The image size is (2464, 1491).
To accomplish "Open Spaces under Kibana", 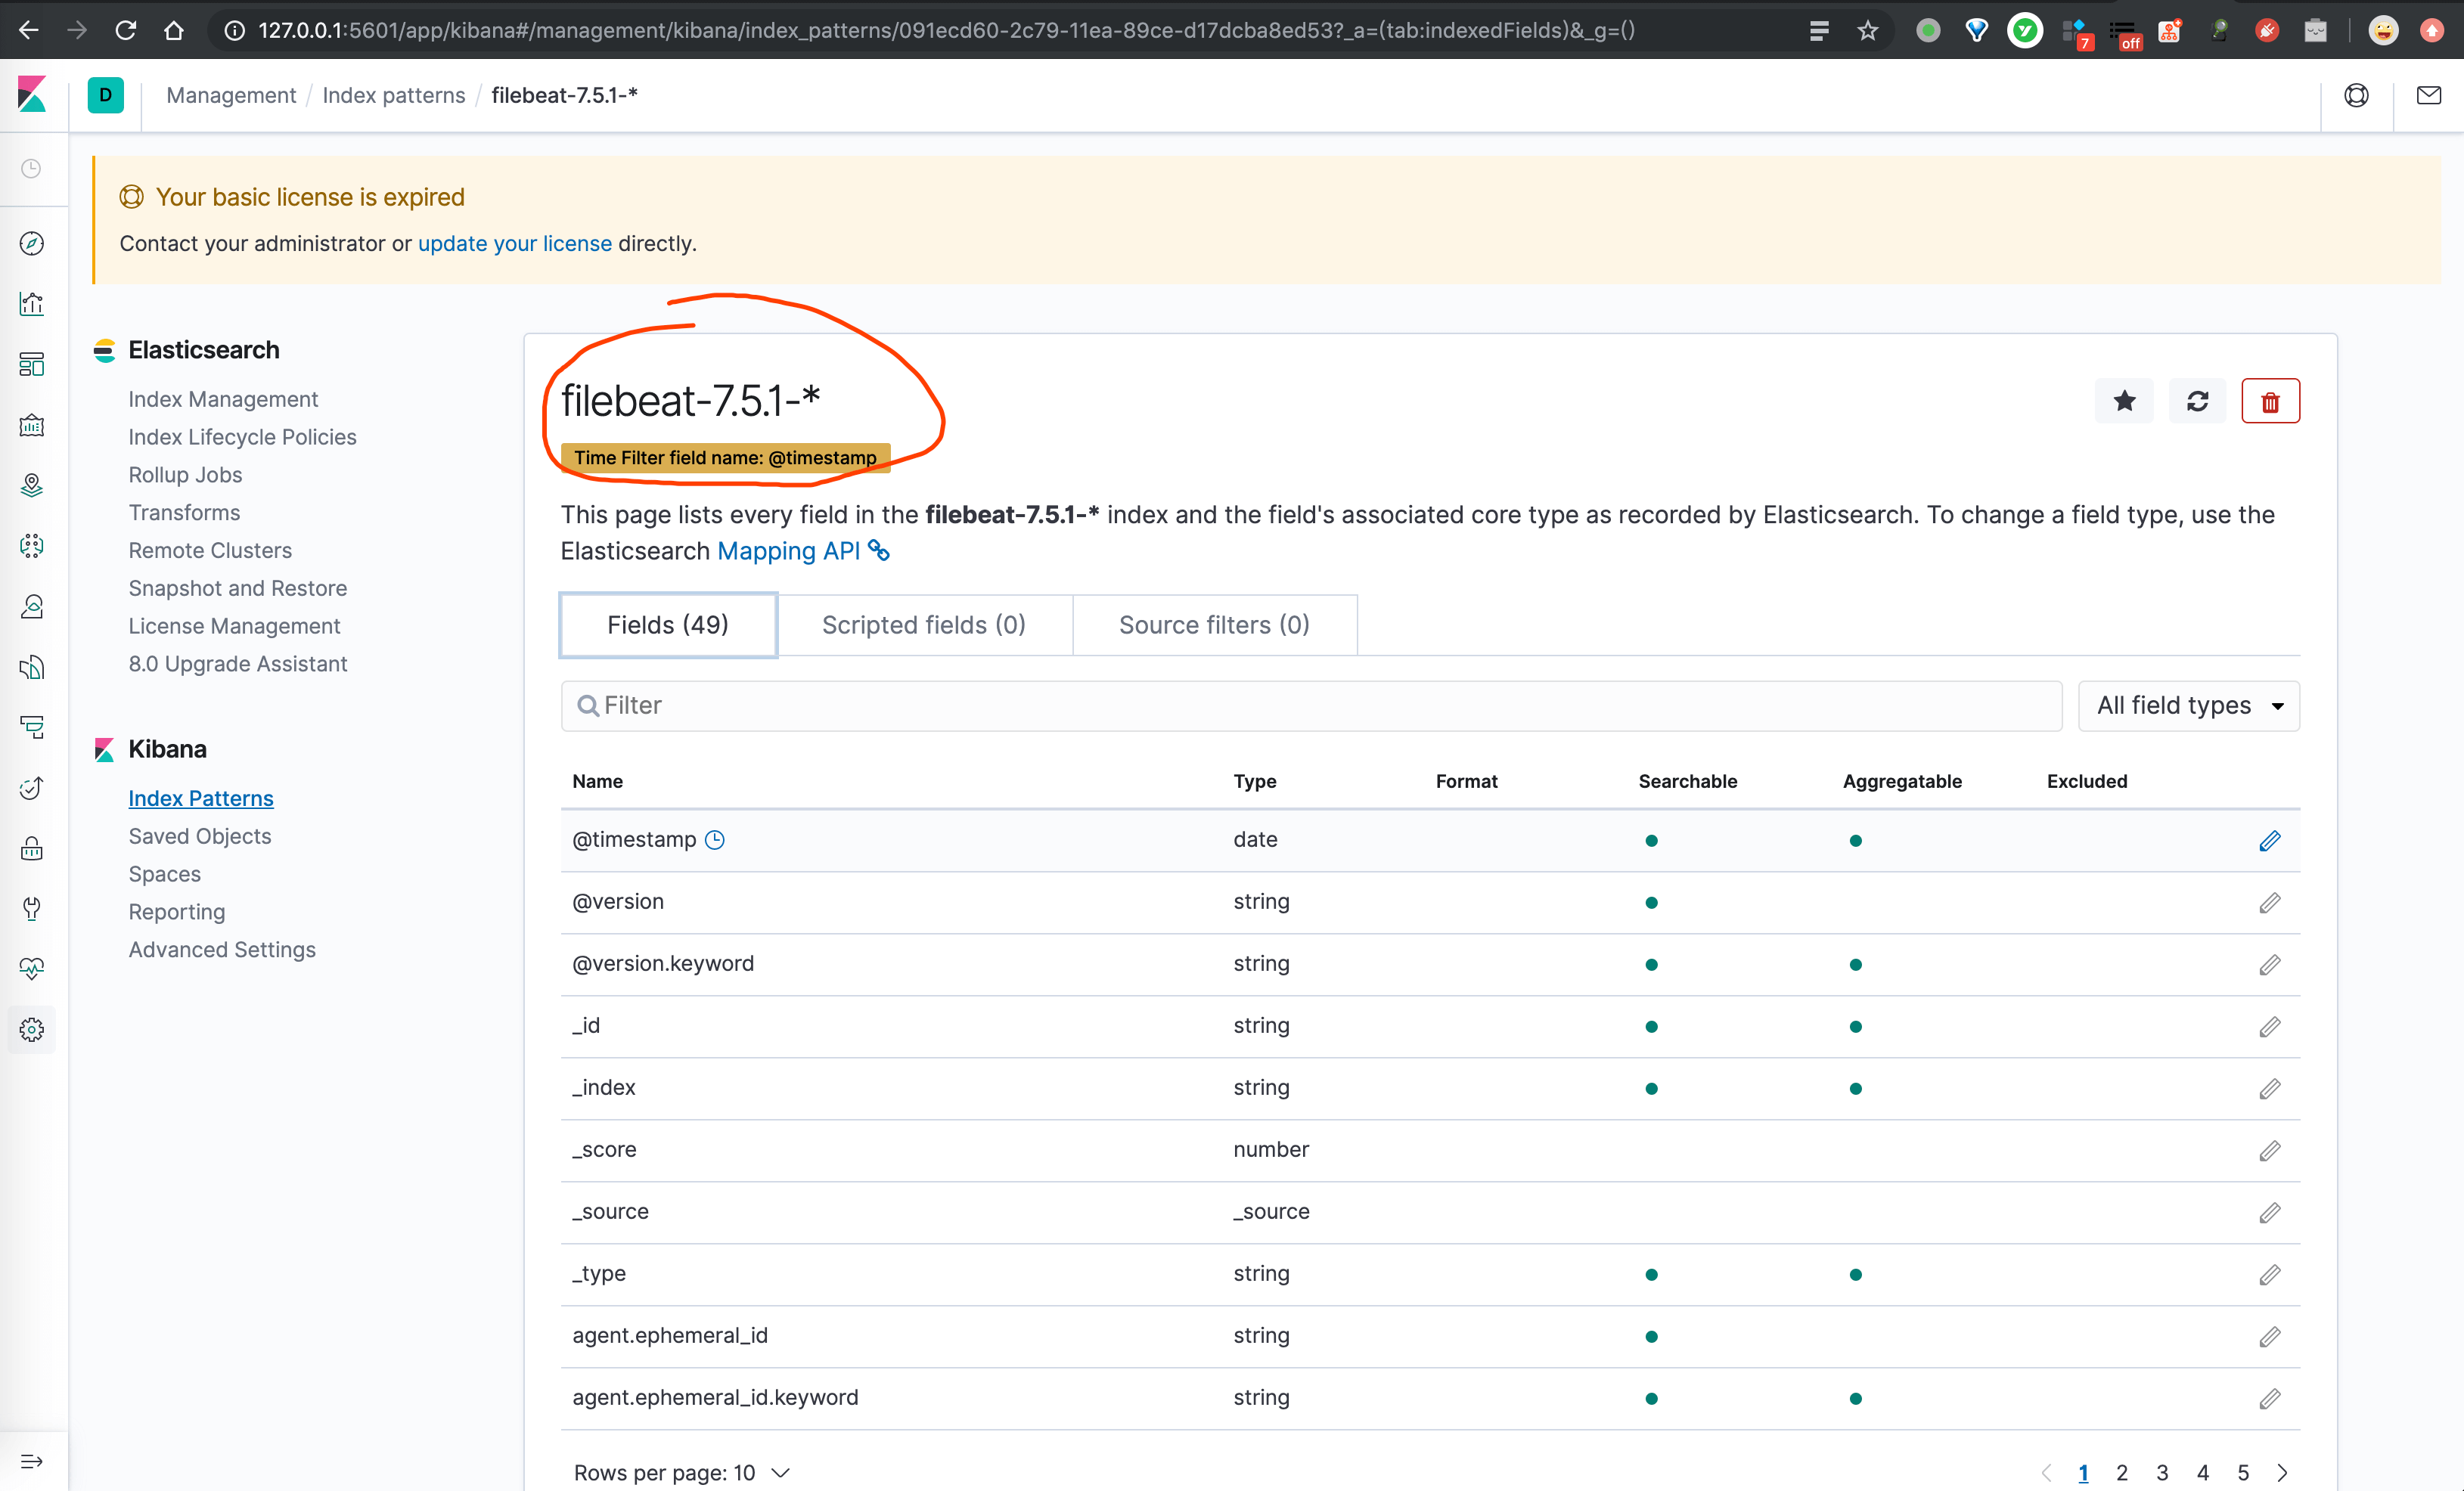I will point(165,874).
